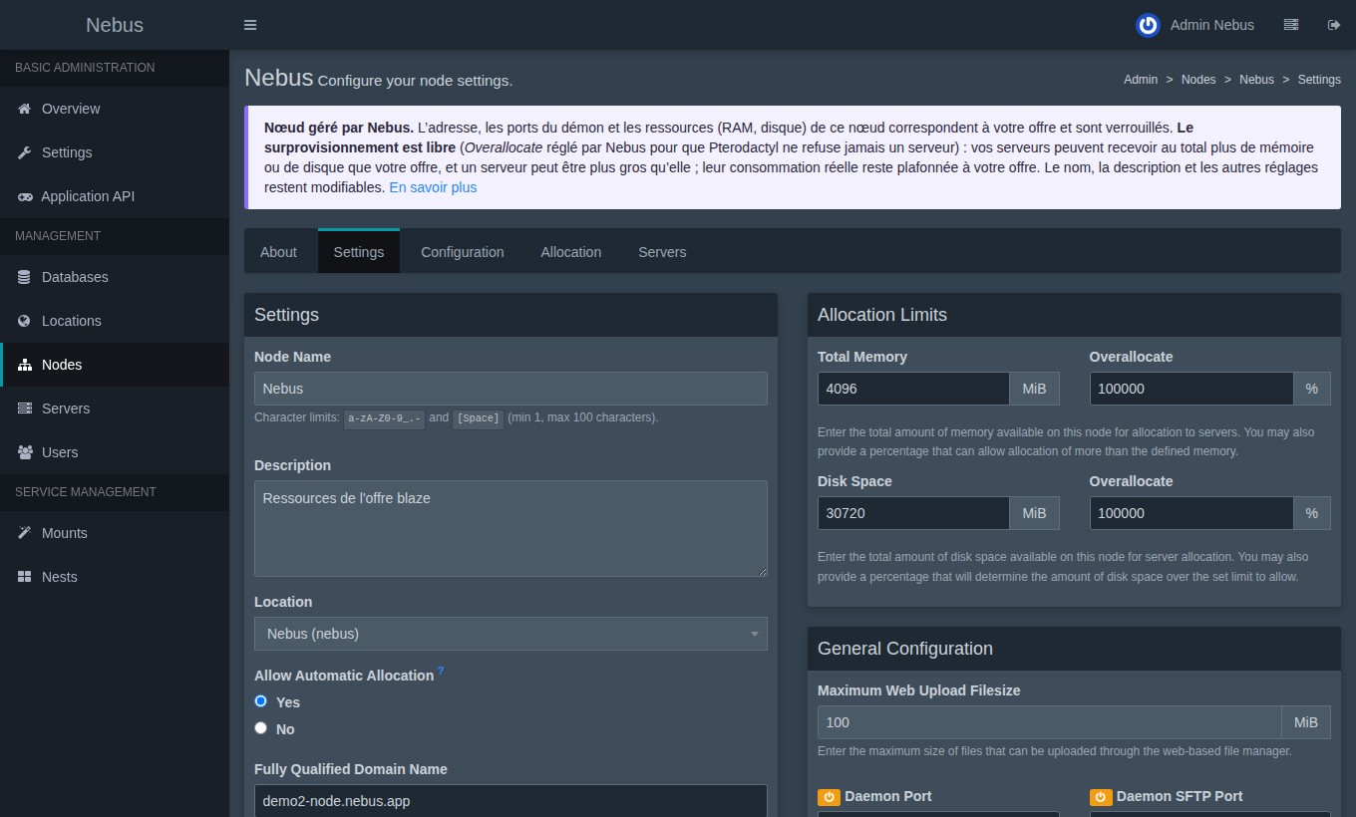Select Yes for Allow Automatic Allocation
Viewport: 1356px width, 817px height.
pyautogui.click(x=261, y=701)
